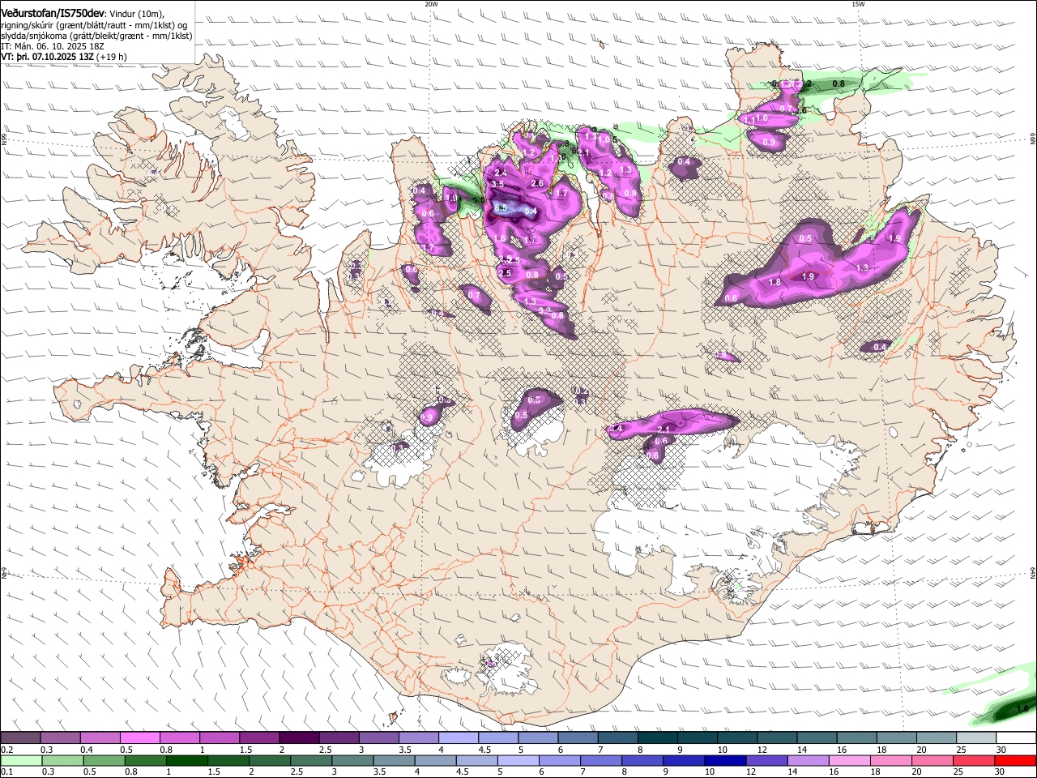Pick the light pink swatch at lower 16
Viewport: 1037px width, 778px height.
coord(849,761)
